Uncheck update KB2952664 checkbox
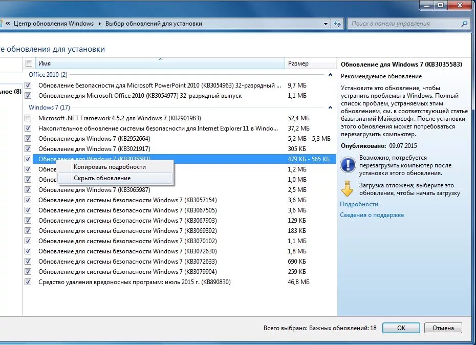The width and height of the screenshot is (476, 345). click(28, 139)
